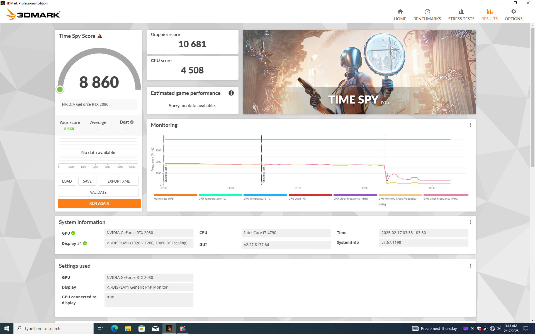Open the Monitoring panel three-dot menu
Image resolution: width=535 pixels, height=334 pixels.
tap(470, 125)
